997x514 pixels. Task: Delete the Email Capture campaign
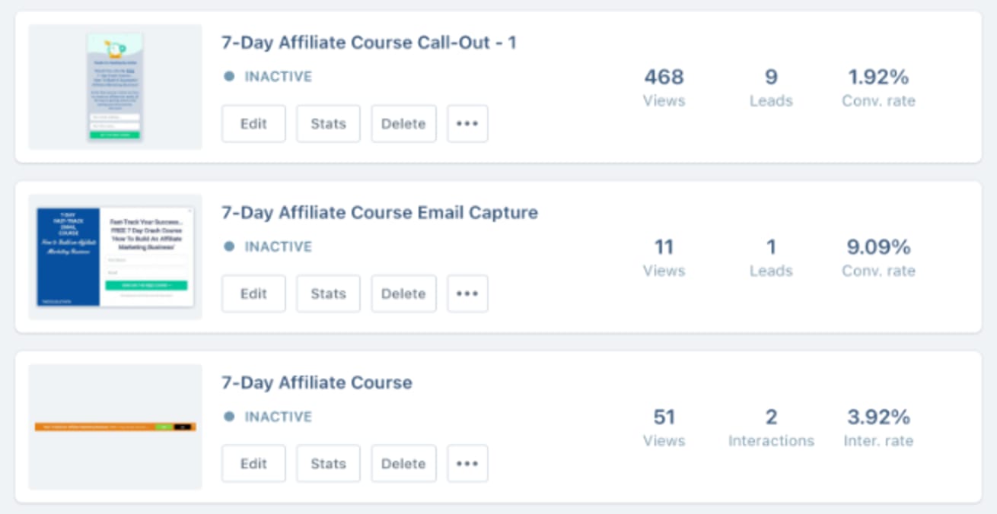[x=403, y=293]
